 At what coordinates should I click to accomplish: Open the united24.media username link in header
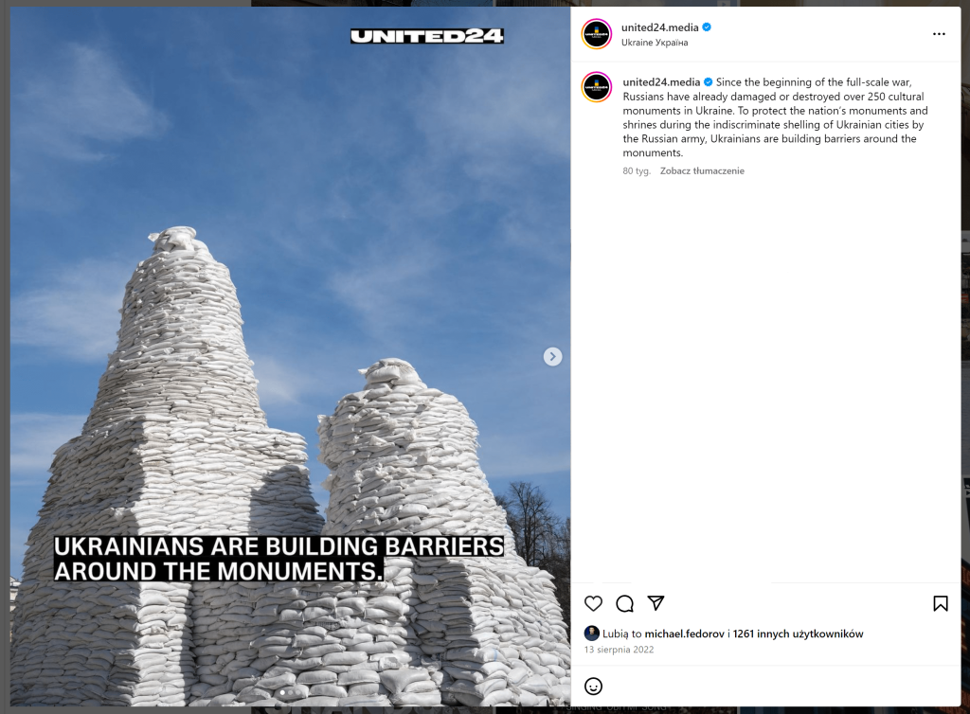(659, 27)
